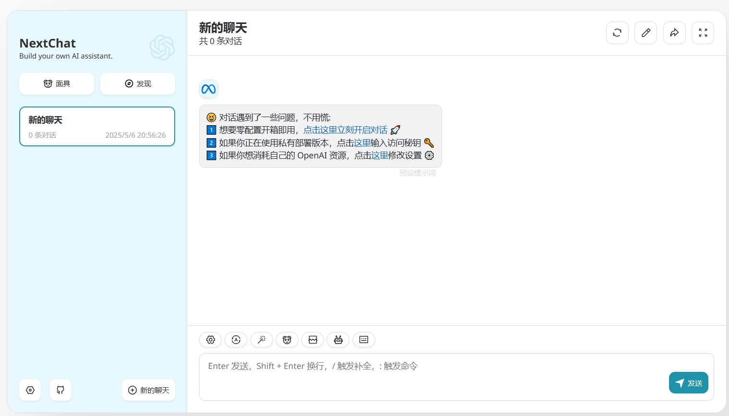Image resolution: width=729 pixels, height=416 pixels.
Task: Click the reload conversation icon at top right
Action: pyautogui.click(x=617, y=33)
